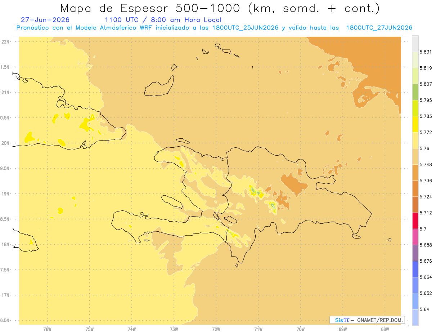Click the 21N latitude label
Viewport: 432px width, 334px height.
coord(6,93)
